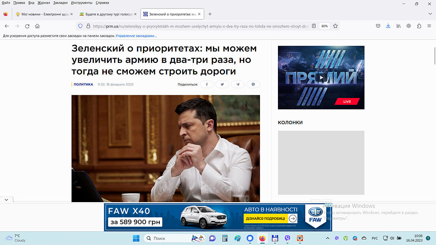Image resolution: width=436 pixels, height=245 pixels.
Task: Expand the list of all tabs
Action: 430,14
